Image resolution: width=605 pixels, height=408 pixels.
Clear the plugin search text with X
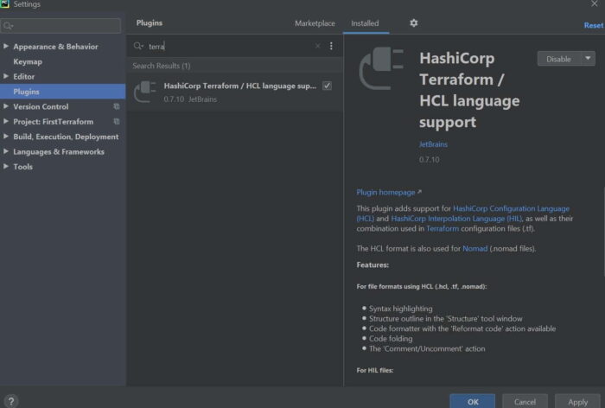pyautogui.click(x=317, y=46)
